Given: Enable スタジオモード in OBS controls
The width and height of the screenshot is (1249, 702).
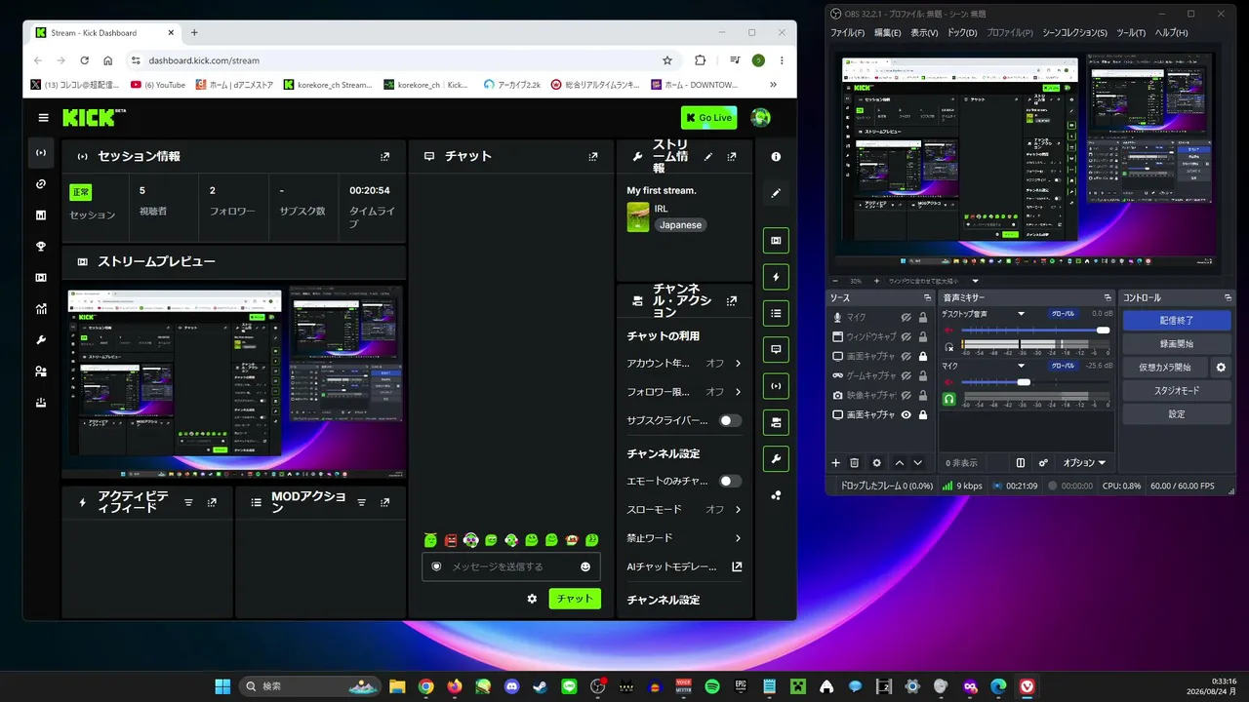Looking at the screenshot, I should click(x=1177, y=391).
